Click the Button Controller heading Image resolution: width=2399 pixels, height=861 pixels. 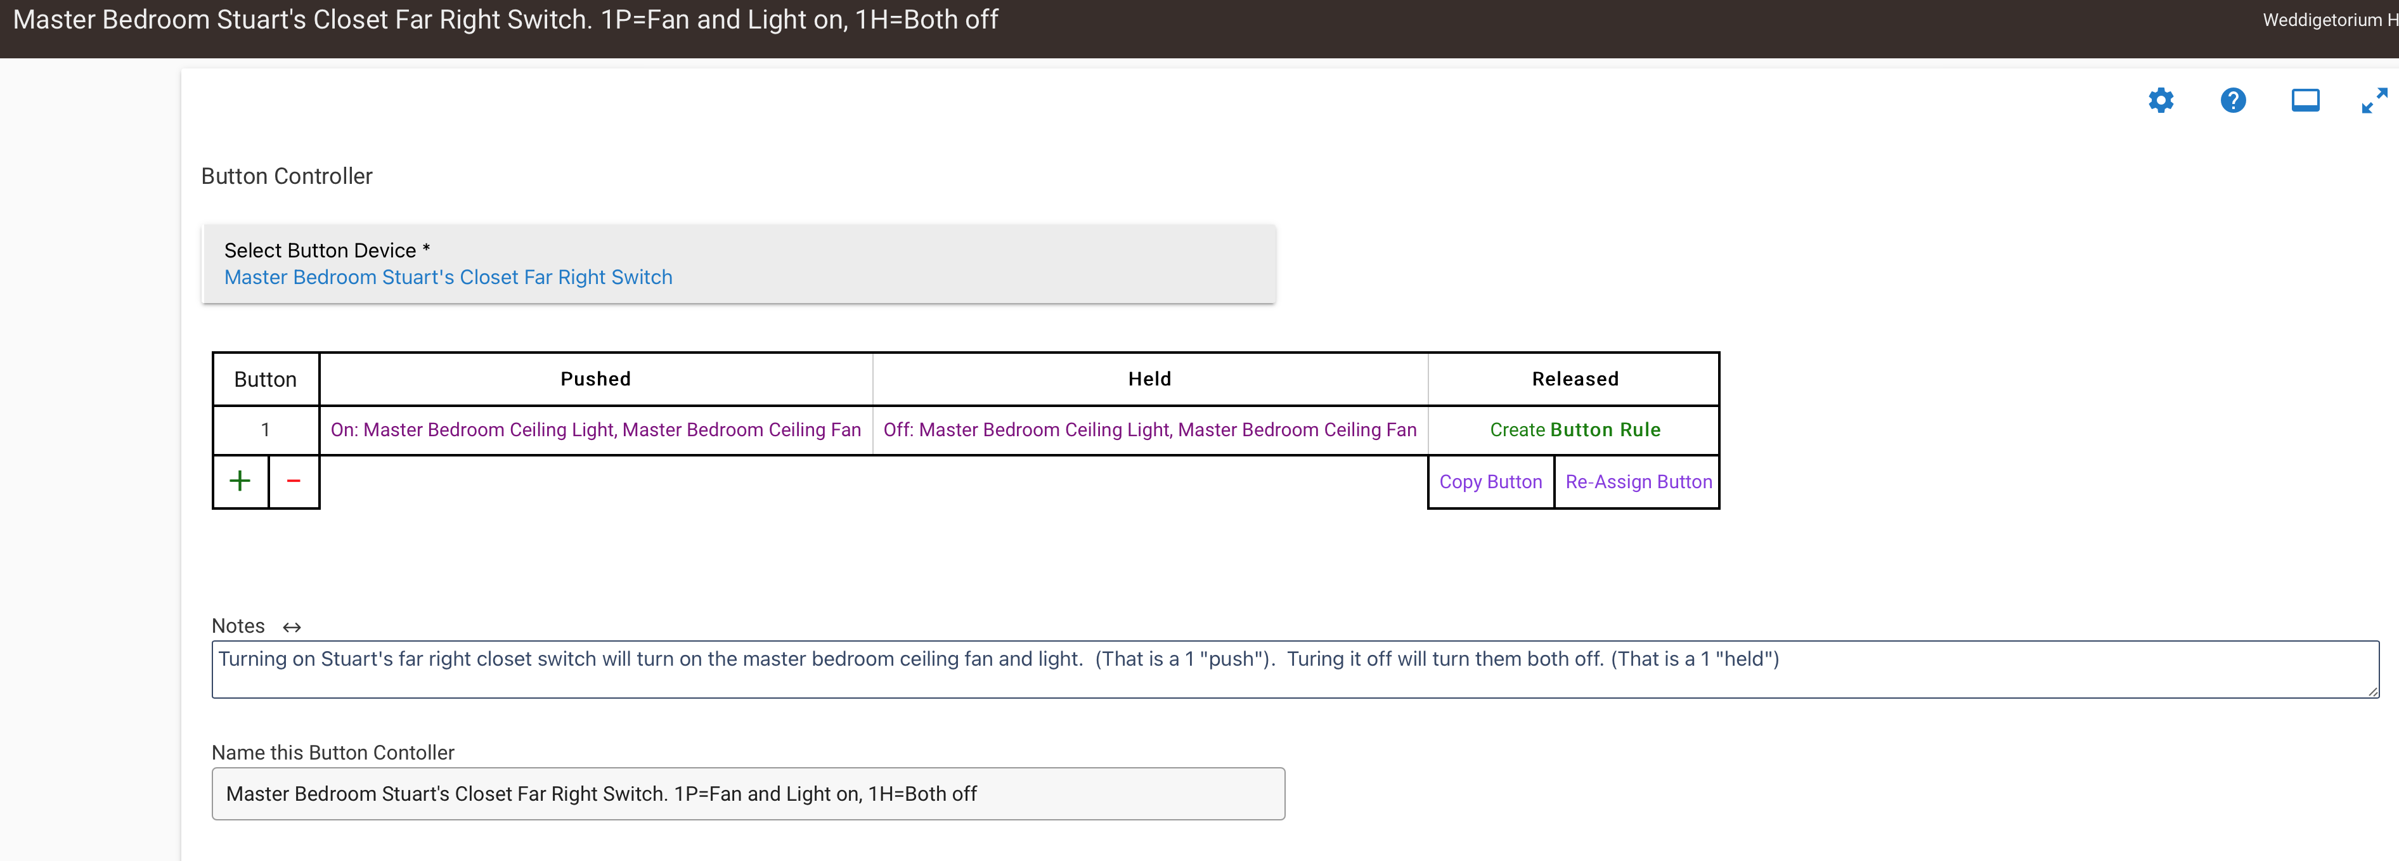(287, 176)
